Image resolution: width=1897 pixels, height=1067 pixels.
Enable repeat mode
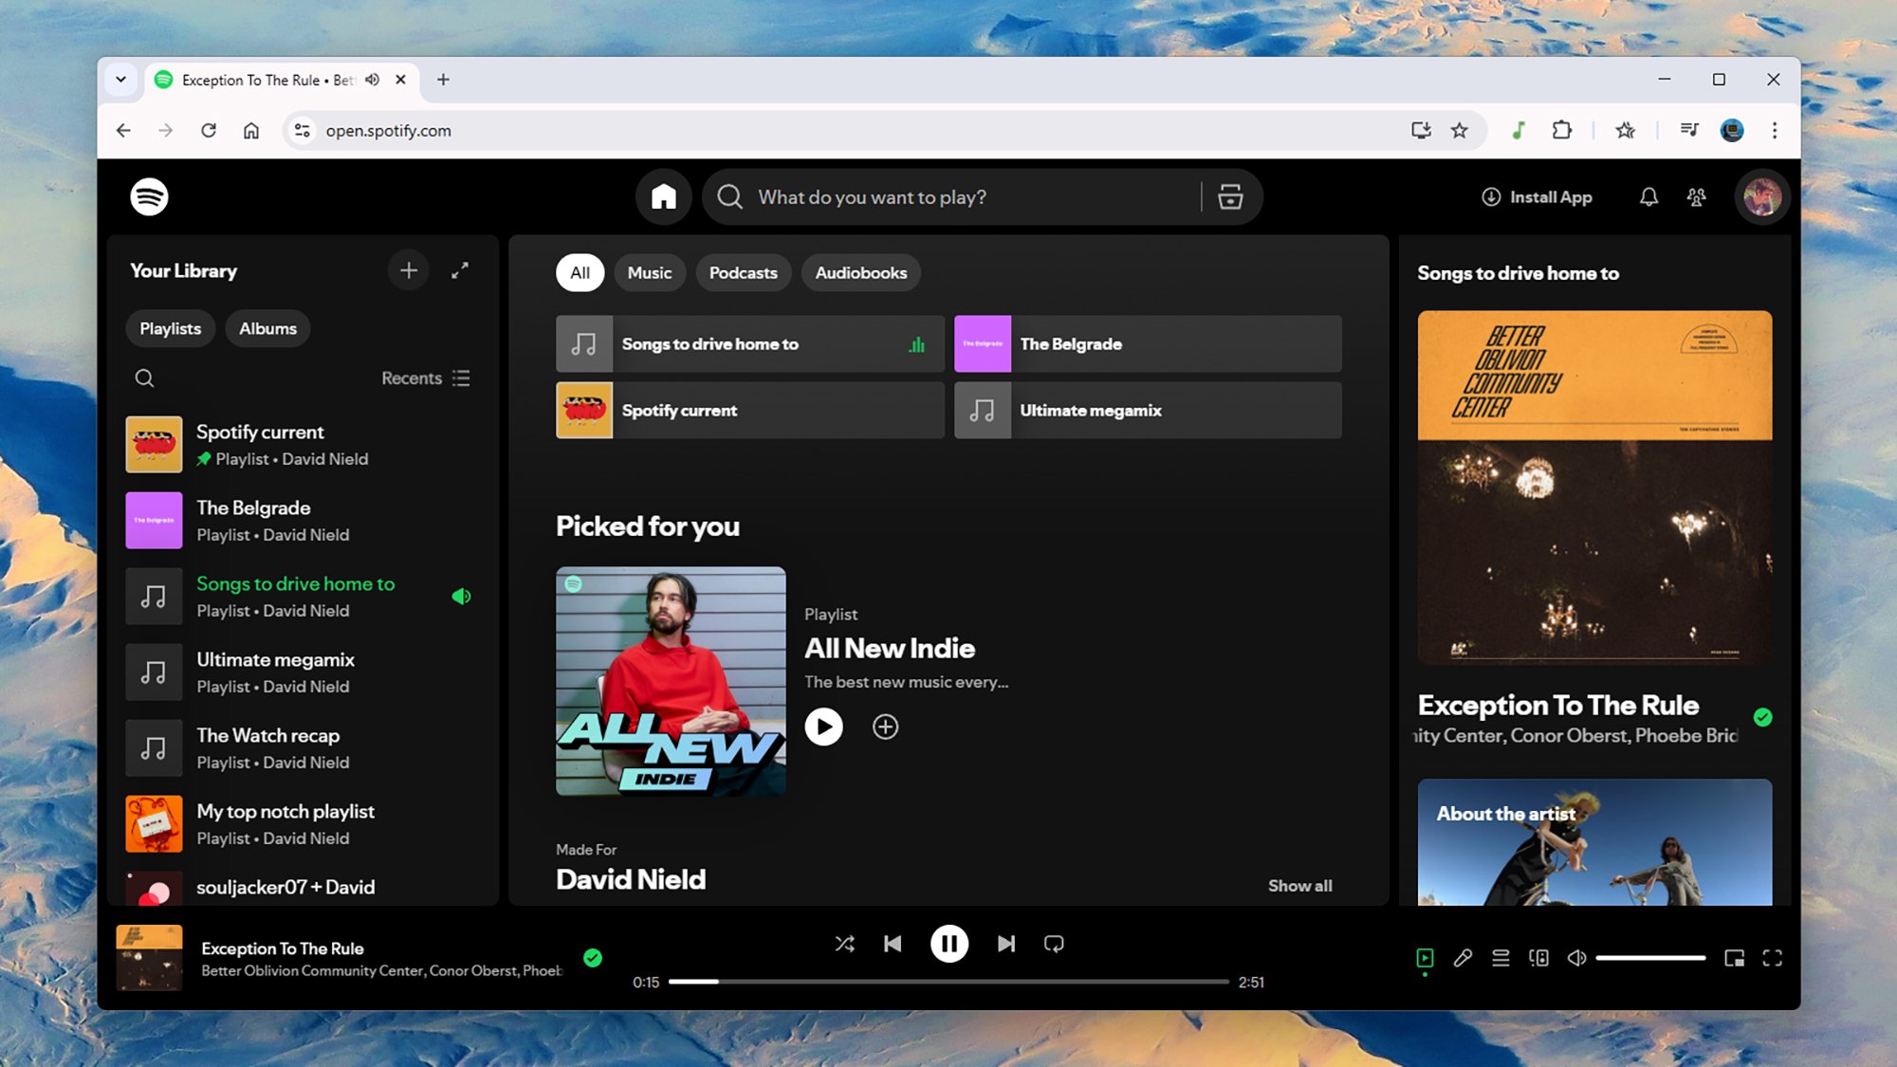pyautogui.click(x=1054, y=944)
